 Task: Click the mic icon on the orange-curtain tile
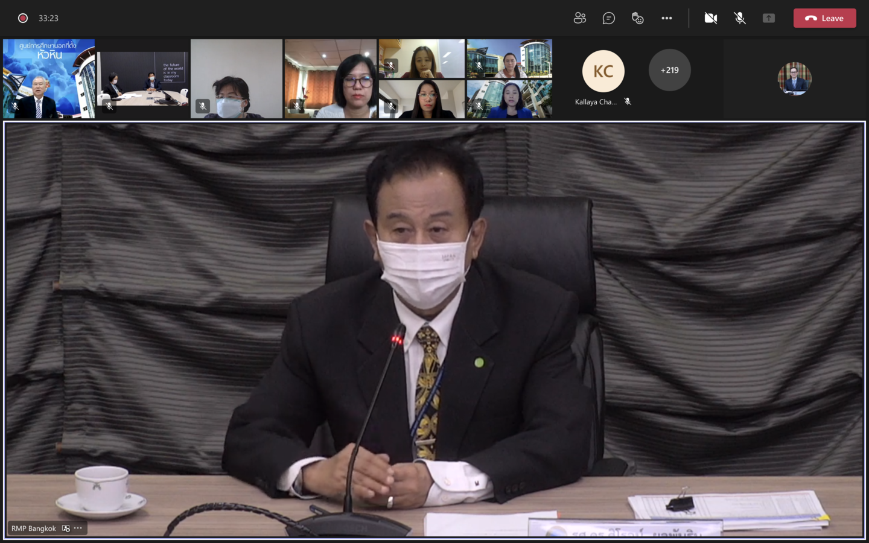[297, 106]
